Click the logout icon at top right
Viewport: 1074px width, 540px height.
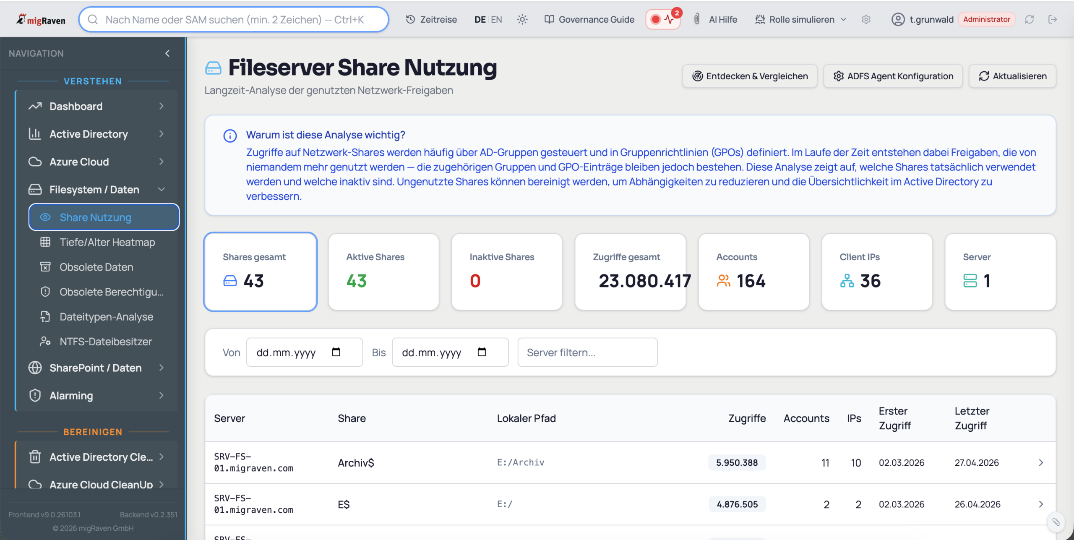coord(1052,19)
